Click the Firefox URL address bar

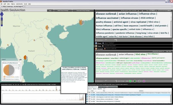12,7
